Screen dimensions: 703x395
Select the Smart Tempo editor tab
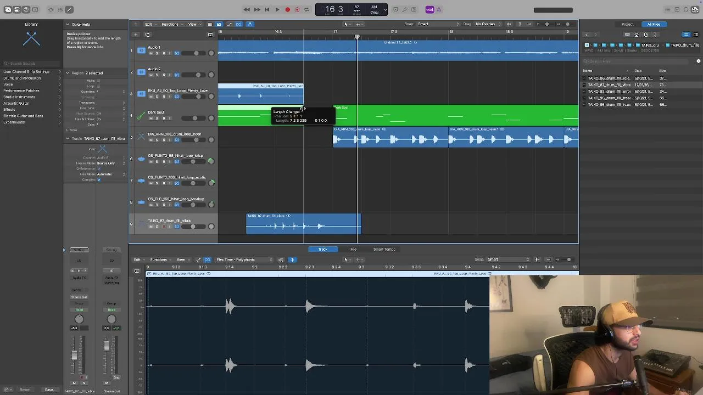point(384,249)
